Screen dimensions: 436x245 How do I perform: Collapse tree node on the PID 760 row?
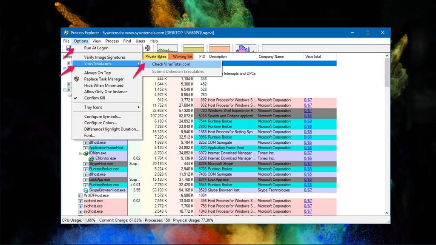(70, 95)
